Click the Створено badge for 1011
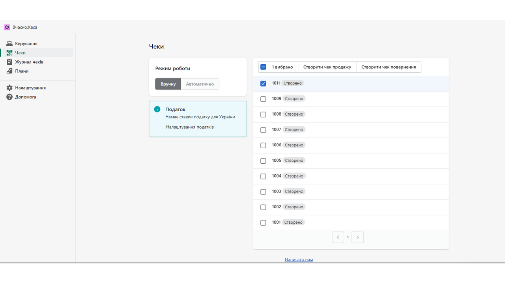The image size is (505, 284). click(293, 83)
